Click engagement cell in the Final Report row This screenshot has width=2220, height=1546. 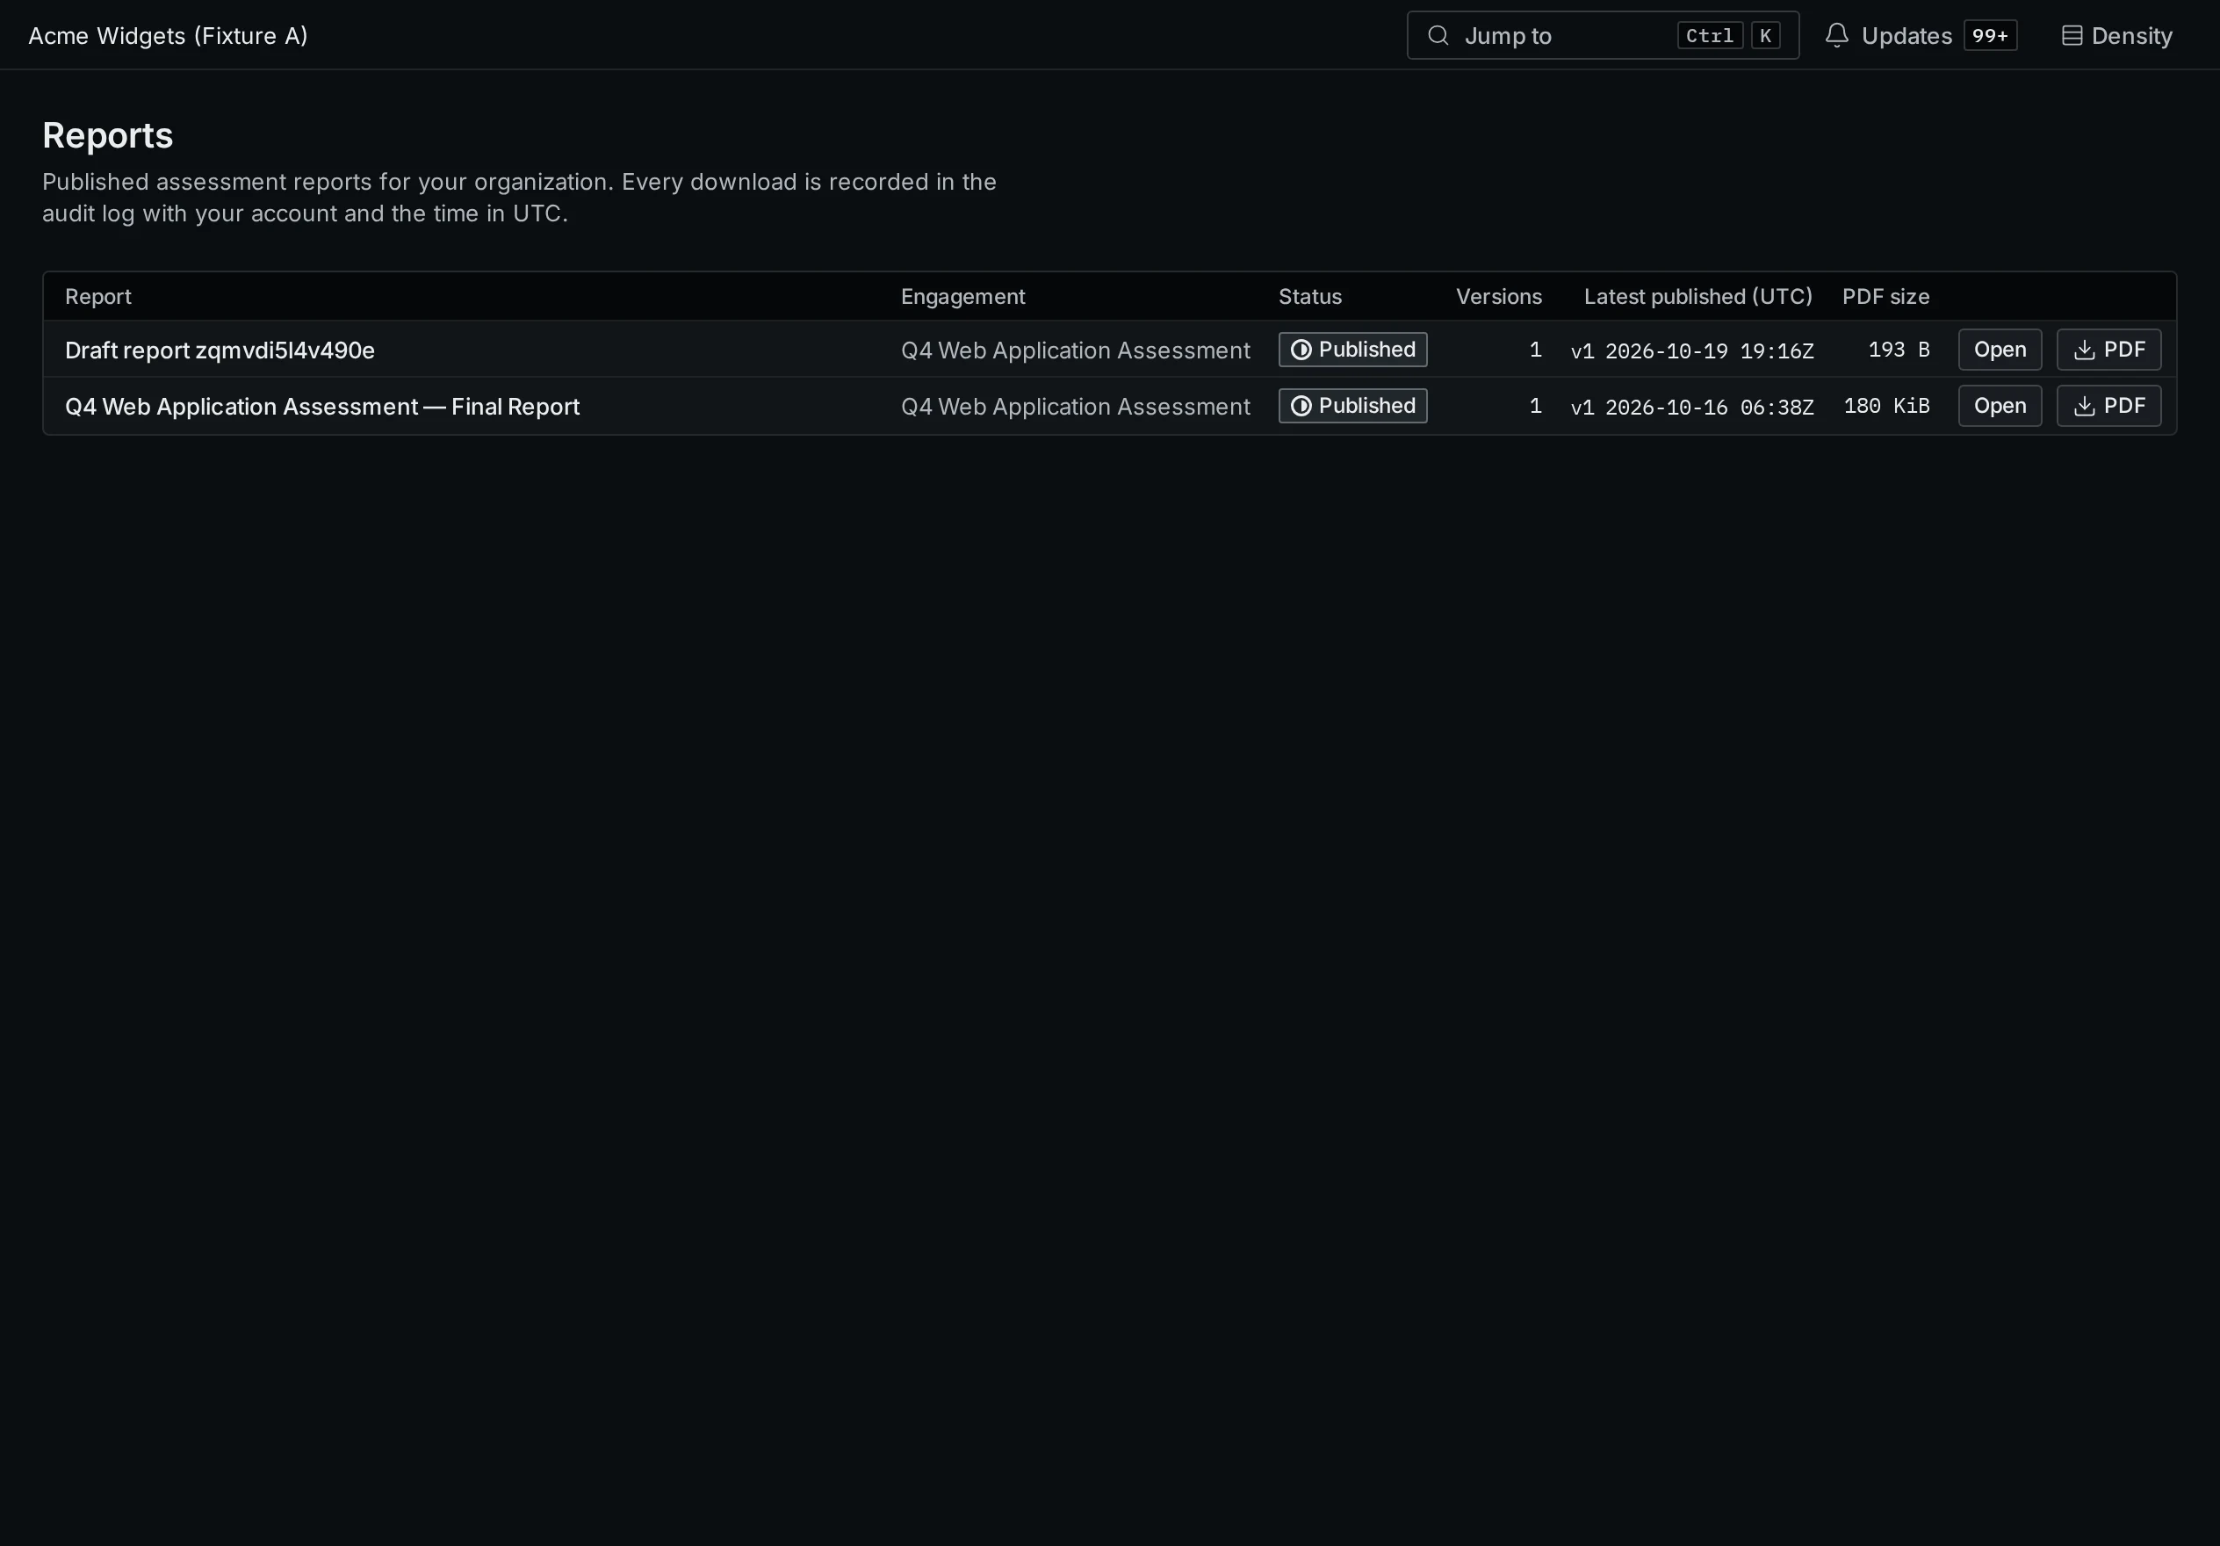pos(1075,407)
